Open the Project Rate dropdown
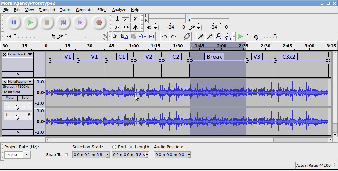The width and height of the screenshot is (338, 171). click(x=27, y=155)
